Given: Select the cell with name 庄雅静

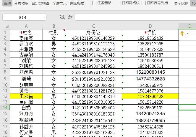Looking at the screenshot, I should pos(26,49).
